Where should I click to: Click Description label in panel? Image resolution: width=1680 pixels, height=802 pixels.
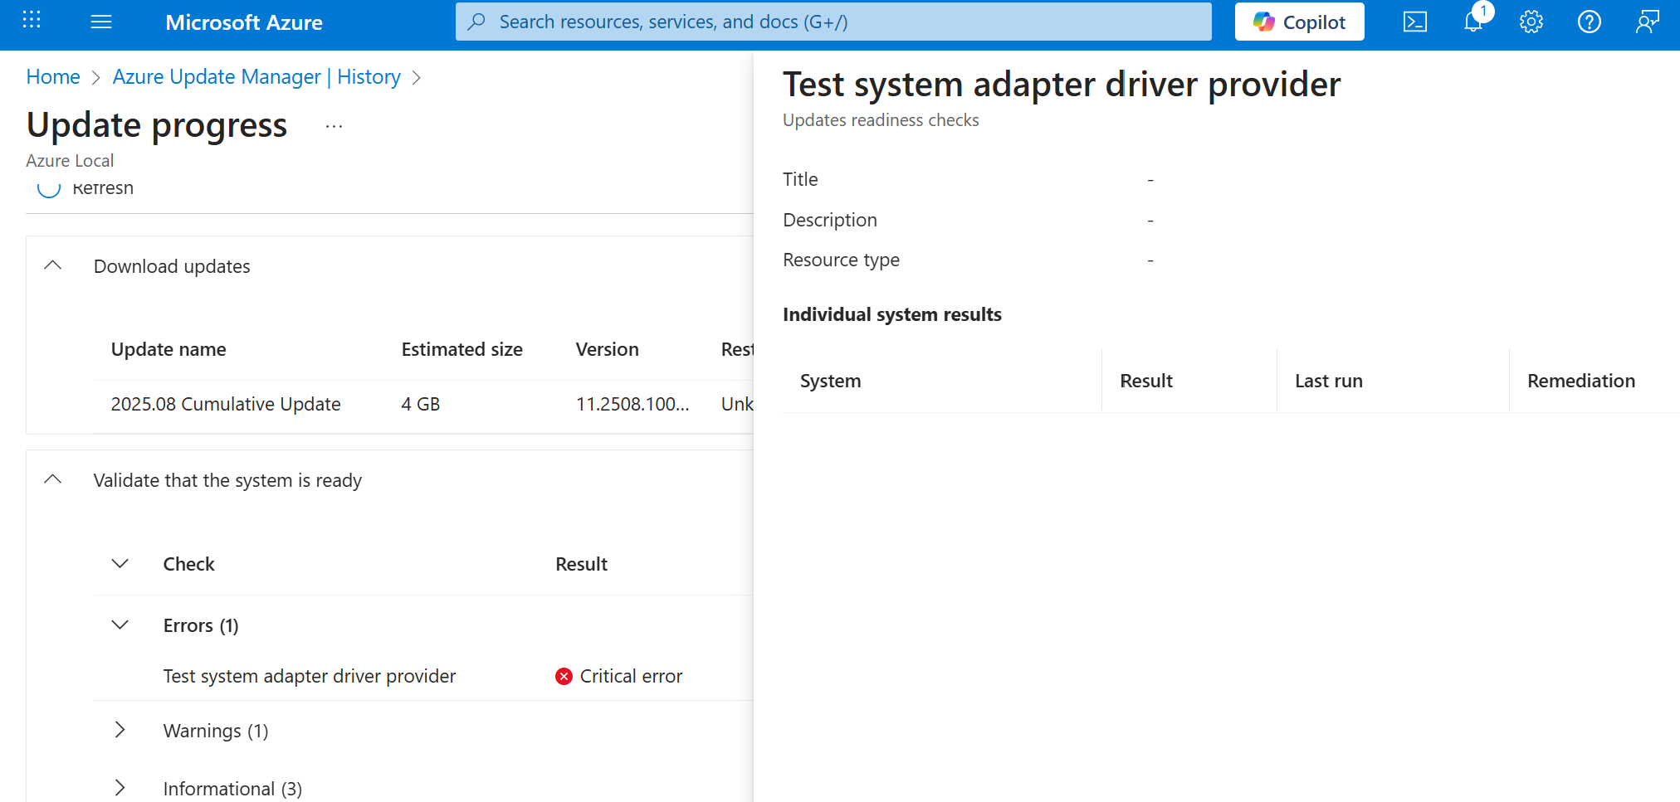(830, 220)
